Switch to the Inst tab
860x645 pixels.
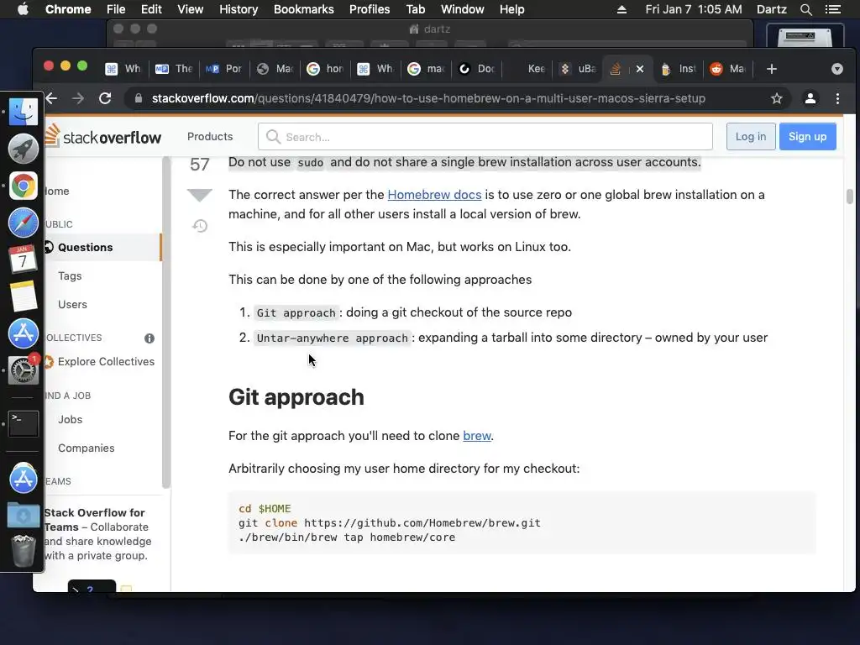[679, 69]
